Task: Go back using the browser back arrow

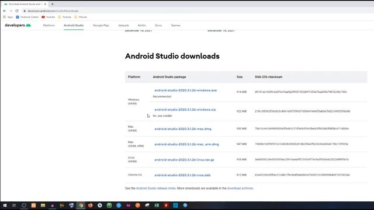Action: tap(5, 11)
